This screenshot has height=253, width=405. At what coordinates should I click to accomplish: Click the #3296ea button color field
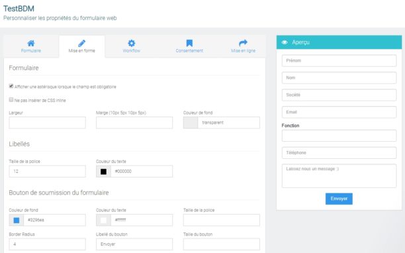coord(54,220)
